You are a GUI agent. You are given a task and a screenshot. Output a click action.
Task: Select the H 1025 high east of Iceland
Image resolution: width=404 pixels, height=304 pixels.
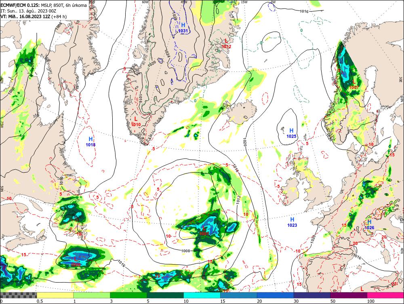291,133
